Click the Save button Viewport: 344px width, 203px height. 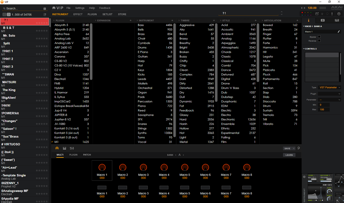[287, 148]
